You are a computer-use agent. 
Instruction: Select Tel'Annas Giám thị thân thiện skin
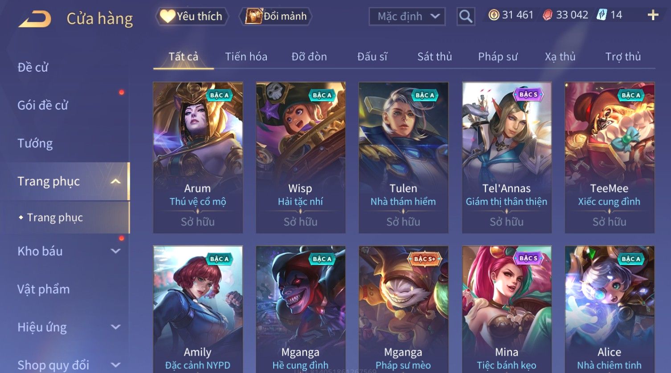pos(507,158)
